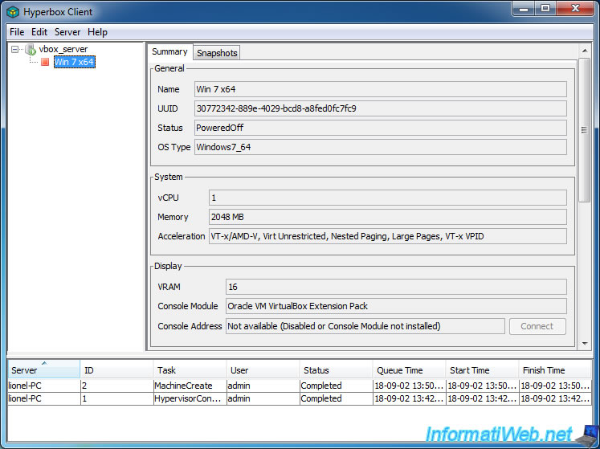600x449 pixels.
Task: Click Queue Time 18-09-02 13:50 cell
Action: tap(409, 386)
